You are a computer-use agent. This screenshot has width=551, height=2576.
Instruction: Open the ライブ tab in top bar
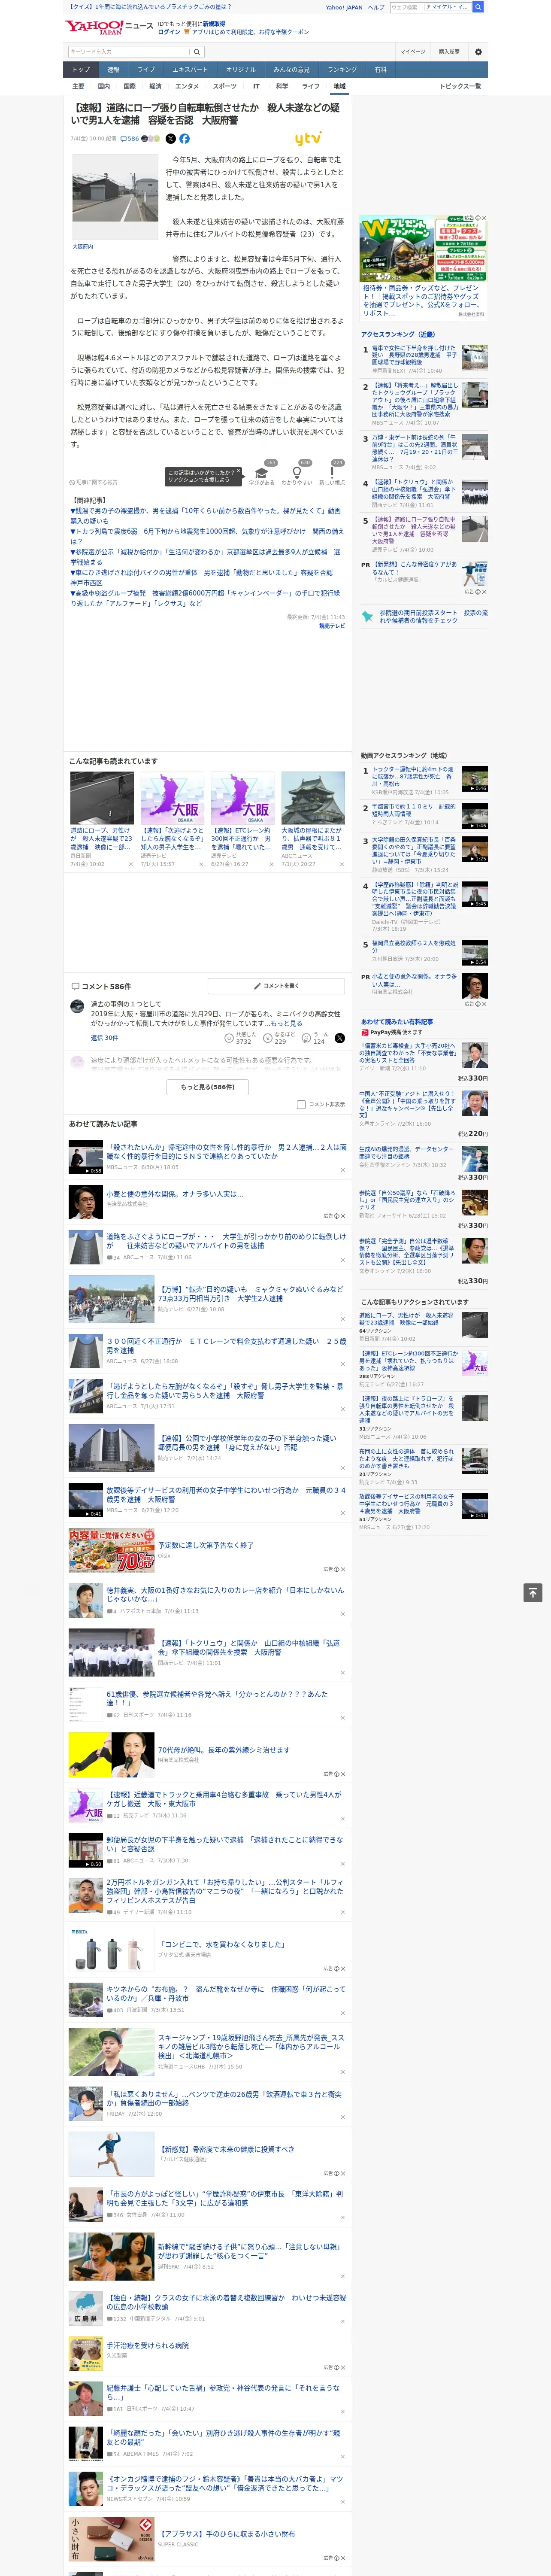tap(146, 70)
